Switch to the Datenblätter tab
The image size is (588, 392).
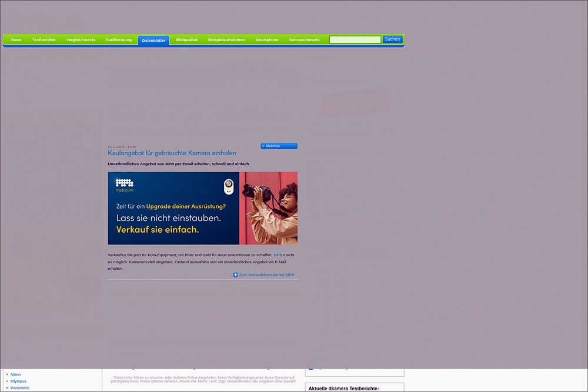point(153,41)
